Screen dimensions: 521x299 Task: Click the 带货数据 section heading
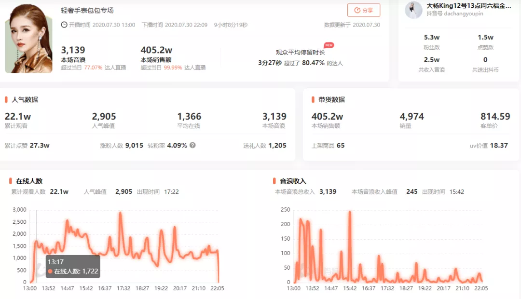click(331, 100)
